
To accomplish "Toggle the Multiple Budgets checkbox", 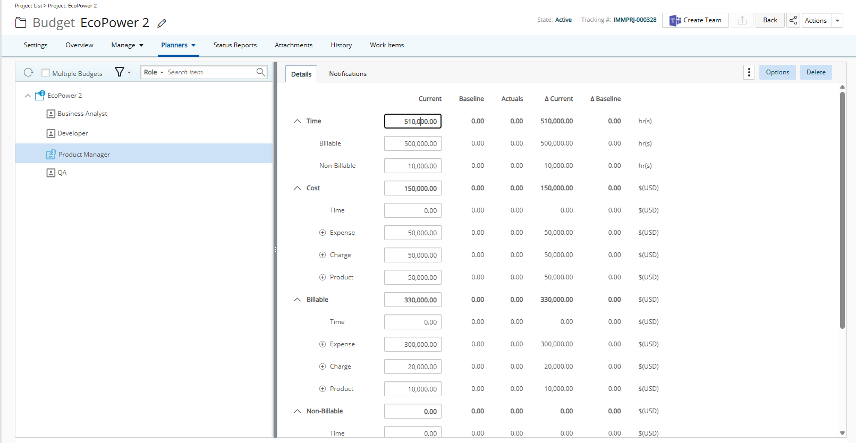I will 46,73.
